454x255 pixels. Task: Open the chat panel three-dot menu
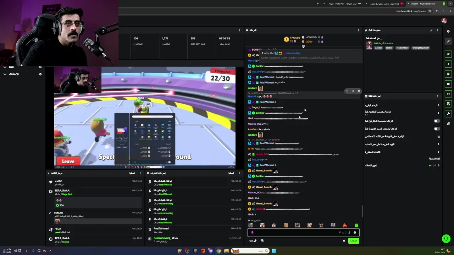coord(358,30)
